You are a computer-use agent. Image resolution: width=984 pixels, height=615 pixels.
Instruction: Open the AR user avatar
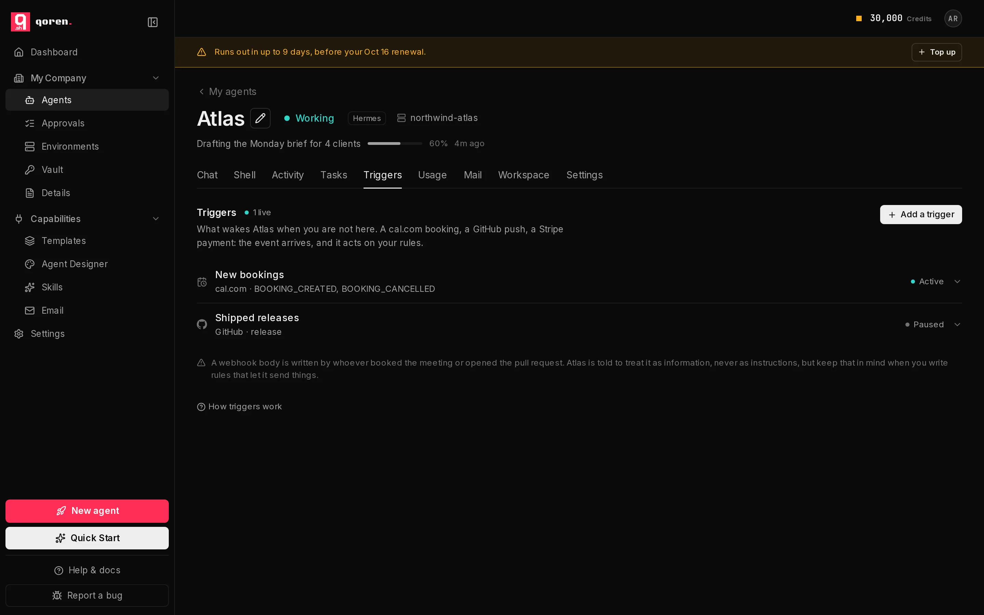tap(953, 18)
